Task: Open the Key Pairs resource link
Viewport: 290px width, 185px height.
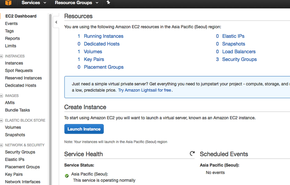Action: tap(94, 59)
